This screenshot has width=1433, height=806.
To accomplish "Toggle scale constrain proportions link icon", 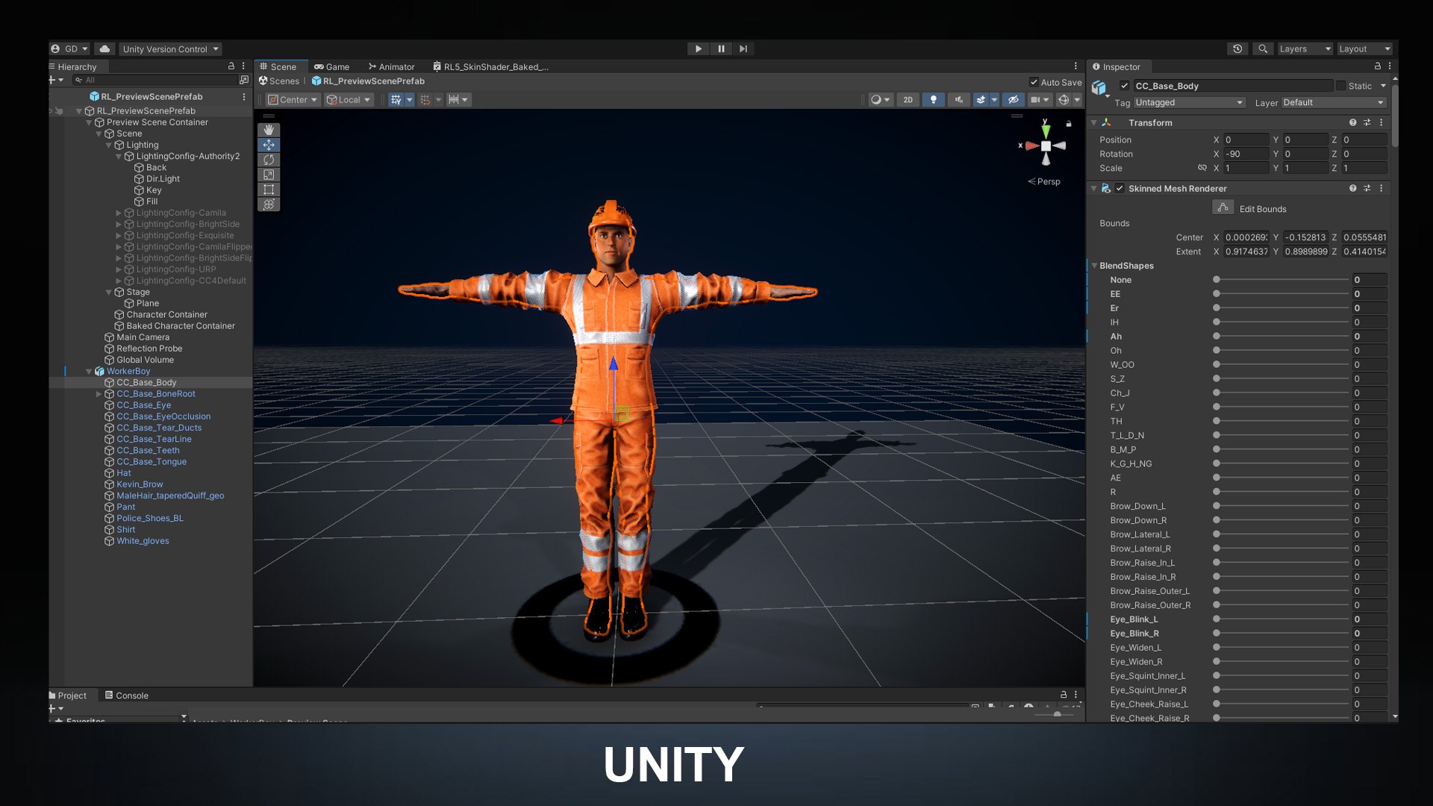I will pyautogui.click(x=1202, y=168).
